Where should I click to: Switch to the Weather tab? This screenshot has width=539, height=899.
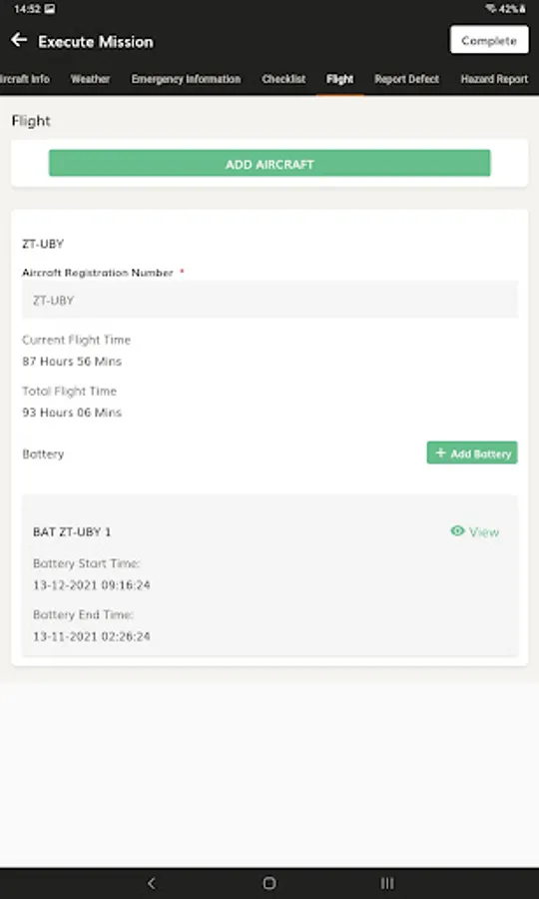pos(90,79)
